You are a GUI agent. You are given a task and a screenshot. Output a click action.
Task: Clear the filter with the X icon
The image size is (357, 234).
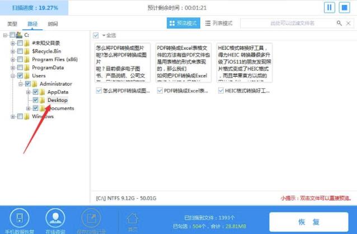tap(349, 24)
